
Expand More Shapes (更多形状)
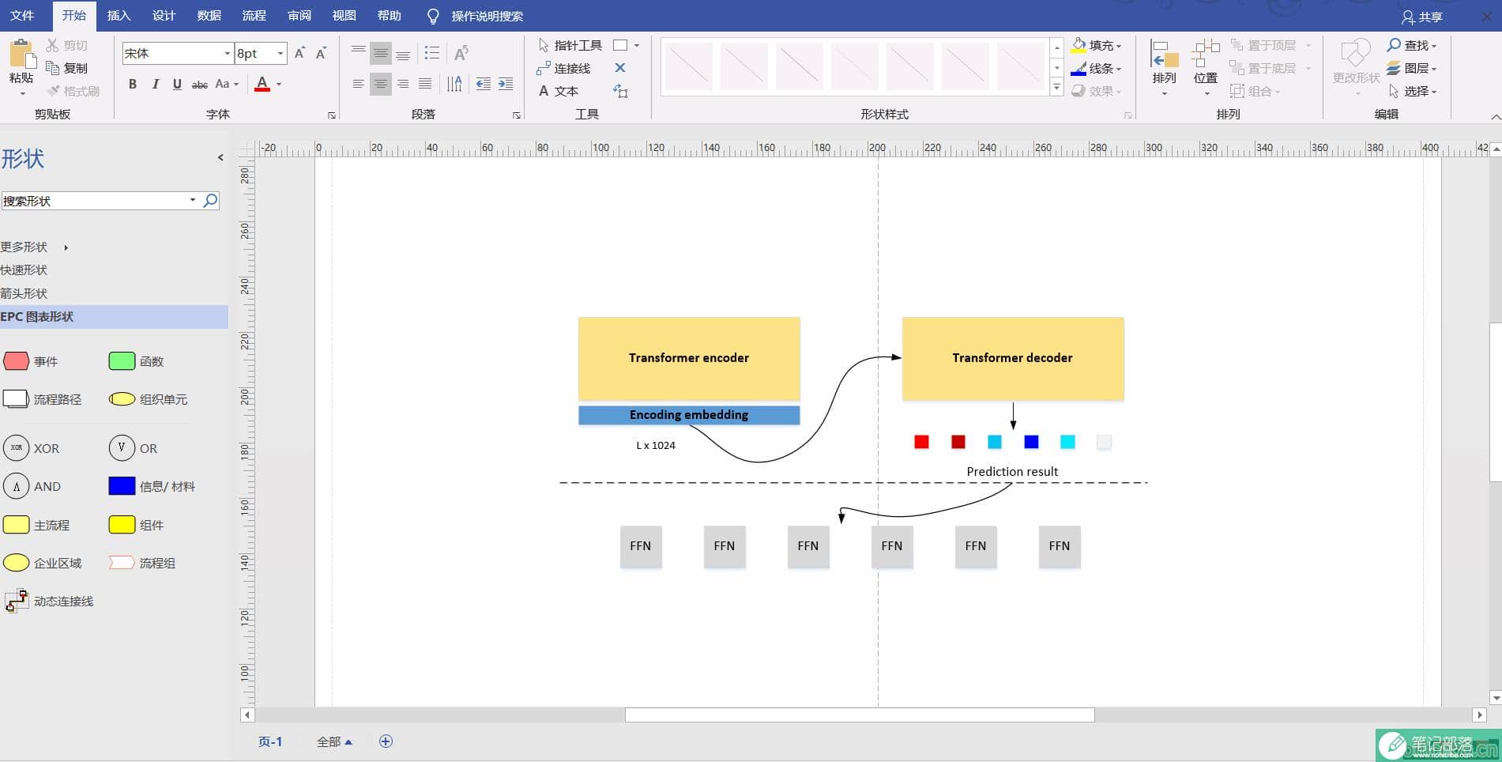[35, 247]
